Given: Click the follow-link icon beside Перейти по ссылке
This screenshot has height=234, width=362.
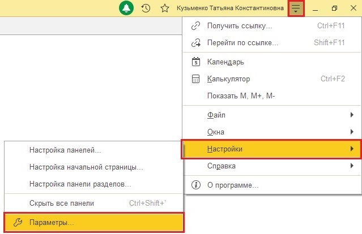Looking at the screenshot, I should click(x=196, y=43).
